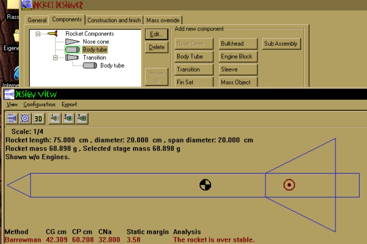Viewport: 367px width, 244px height.
Task: Click the CNa value 32.000
Action: [109, 239]
